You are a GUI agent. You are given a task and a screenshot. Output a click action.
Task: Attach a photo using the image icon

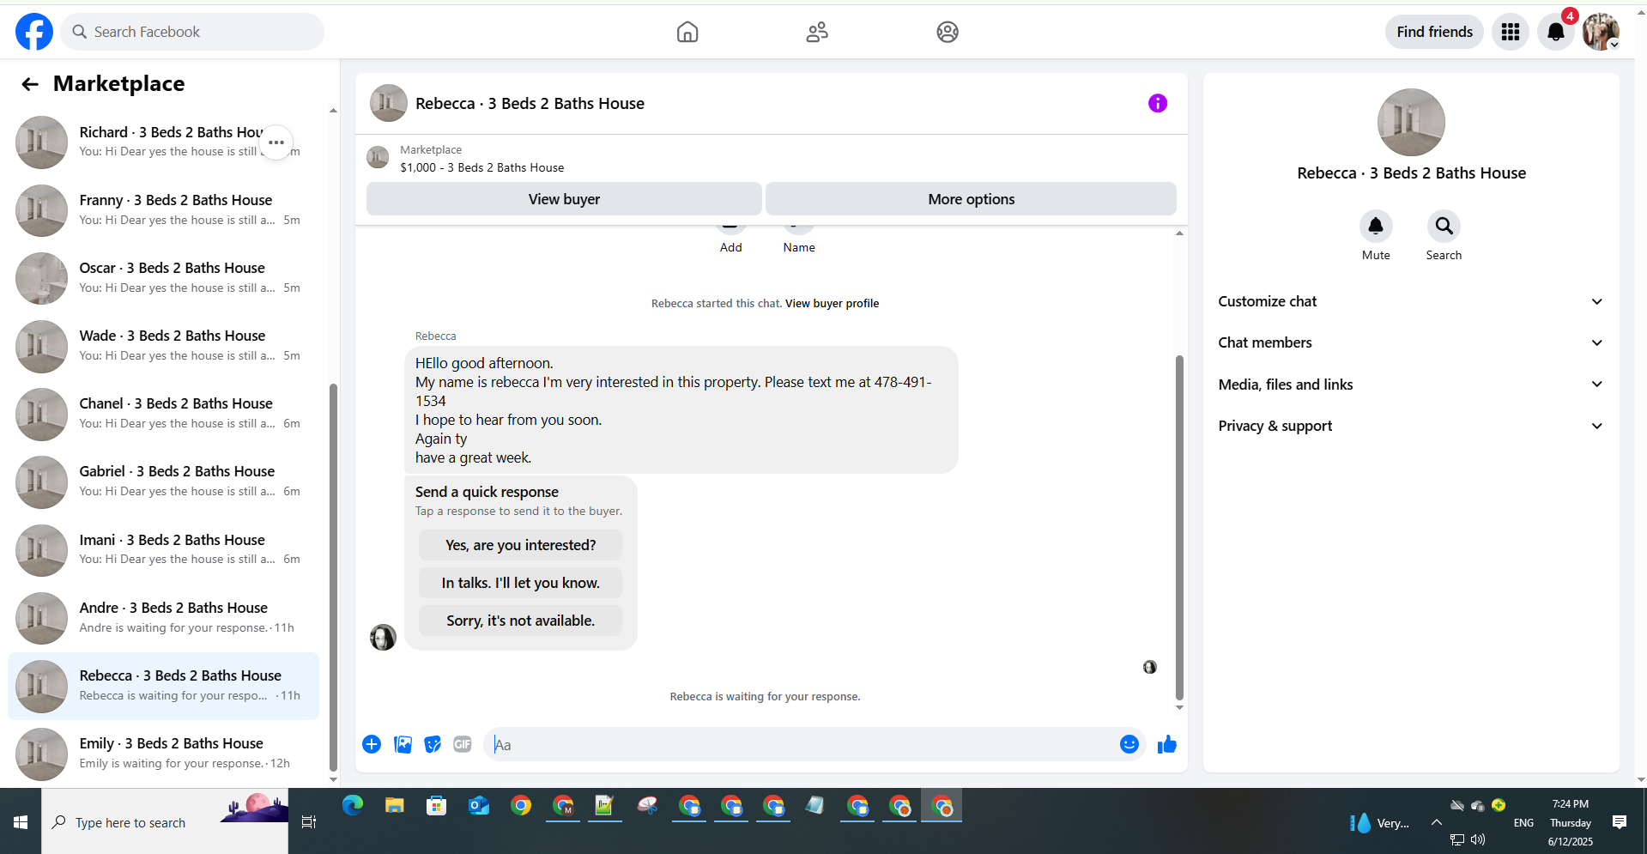coord(403,744)
